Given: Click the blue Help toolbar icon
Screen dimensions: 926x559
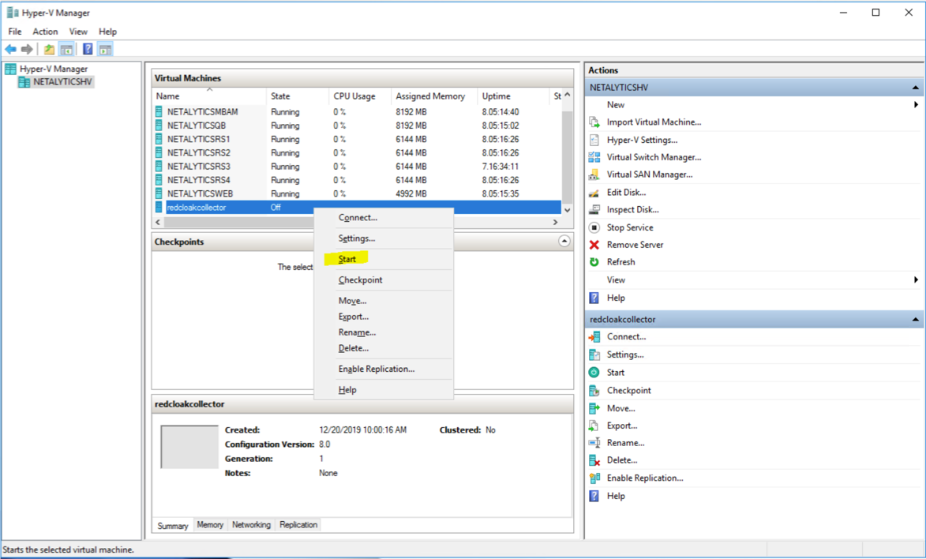Looking at the screenshot, I should [88, 50].
